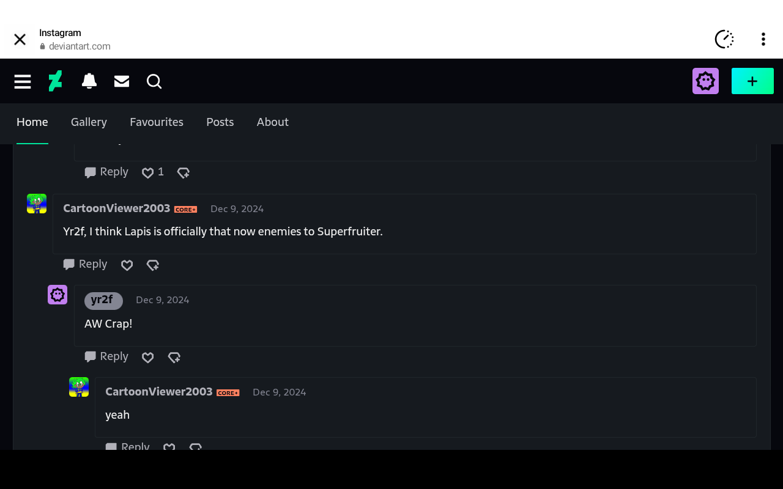
Task: Like the 'AW Crap!' comment
Action: pos(147,358)
